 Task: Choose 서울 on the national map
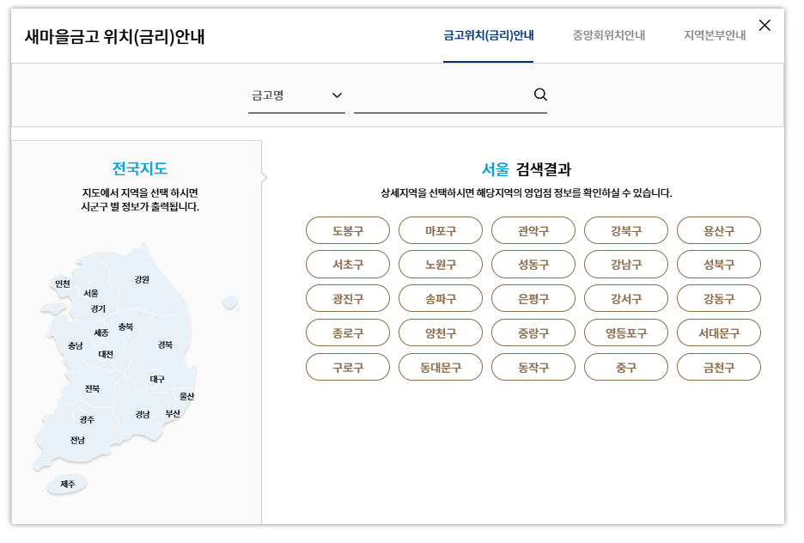(x=91, y=293)
